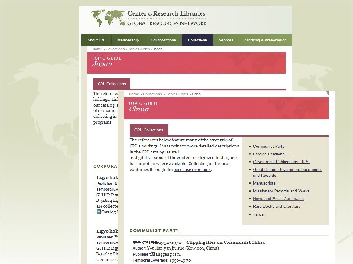Open News and Press Summaries link

(x=278, y=198)
